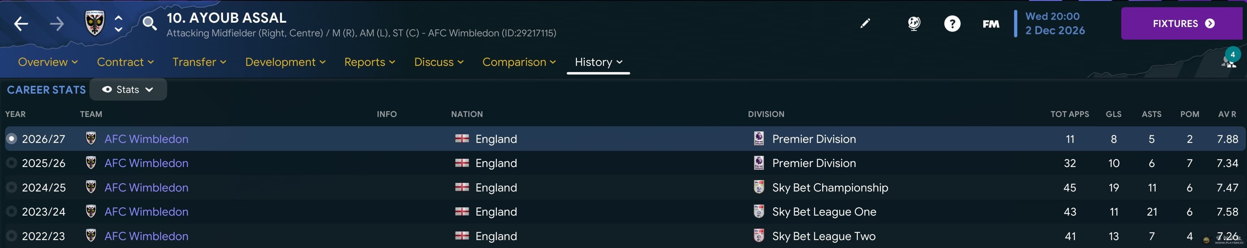Open the History tab
The height and width of the screenshot is (248, 1247).
pyautogui.click(x=598, y=62)
